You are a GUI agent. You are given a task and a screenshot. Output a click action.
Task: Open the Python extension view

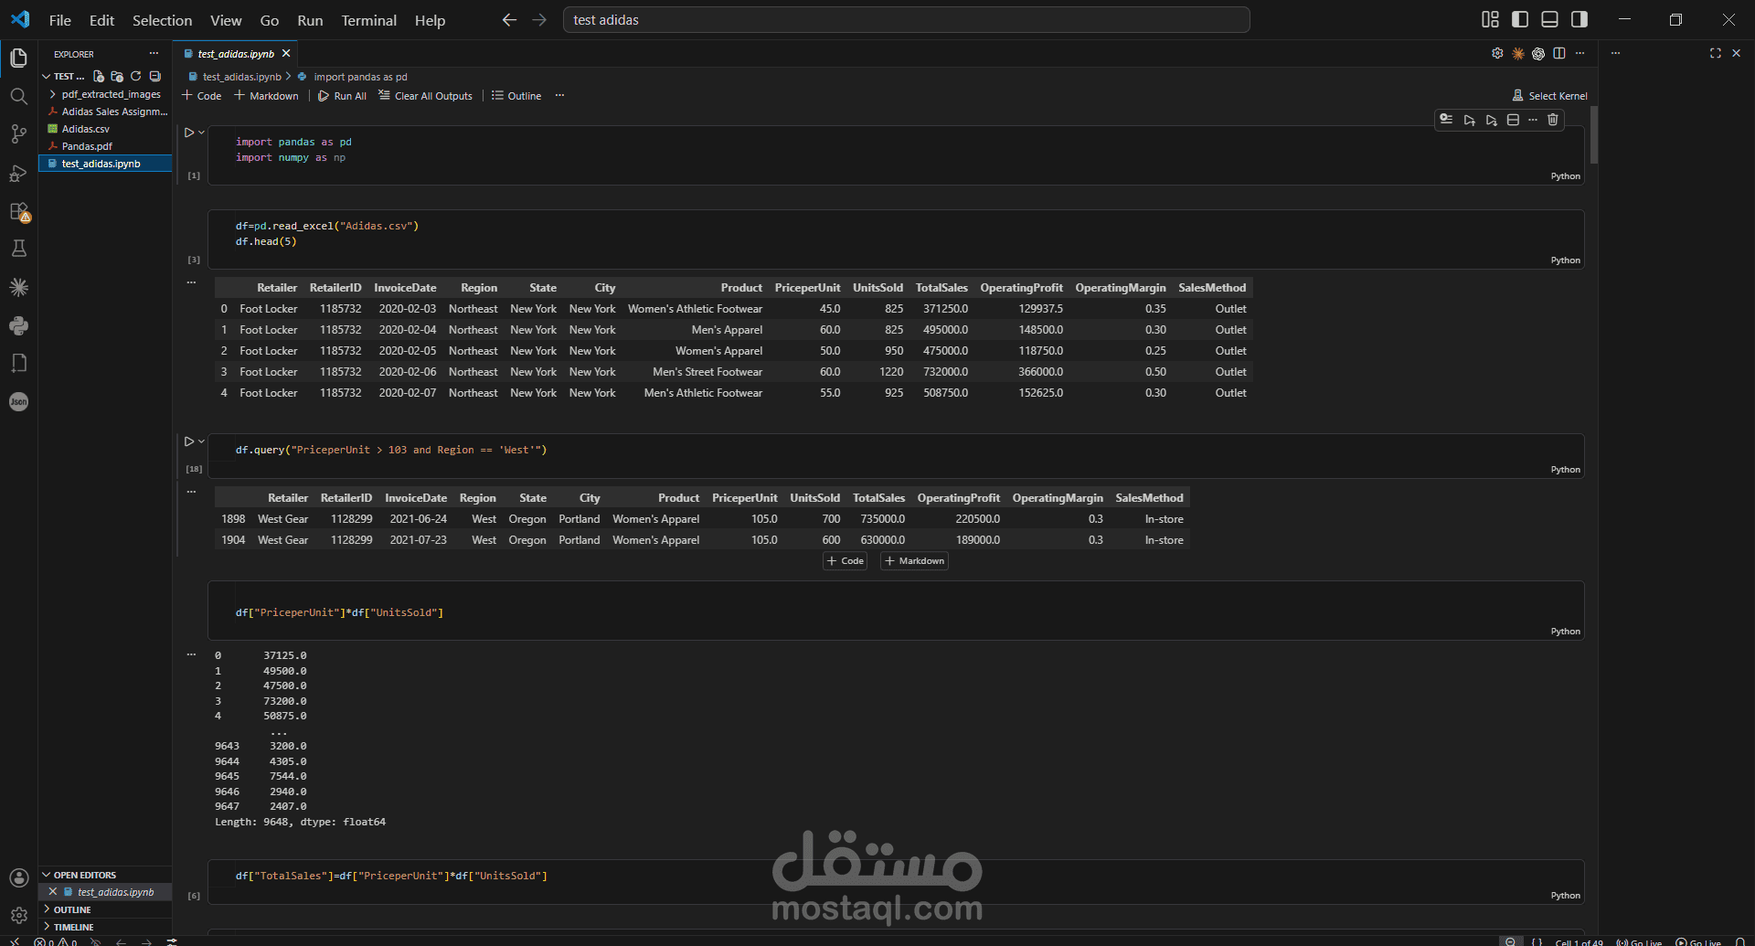click(x=18, y=325)
